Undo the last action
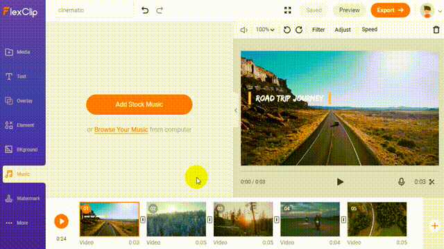 click(x=145, y=10)
